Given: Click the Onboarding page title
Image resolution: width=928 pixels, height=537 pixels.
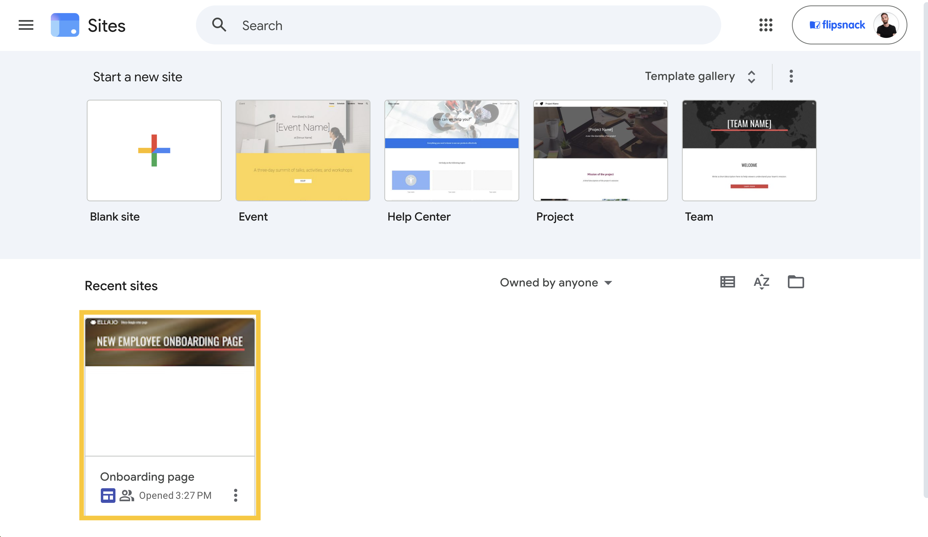Looking at the screenshot, I should tap(147, 477).
